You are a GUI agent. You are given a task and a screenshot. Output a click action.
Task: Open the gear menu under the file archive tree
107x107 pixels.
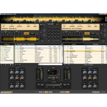tap(5, 65)
